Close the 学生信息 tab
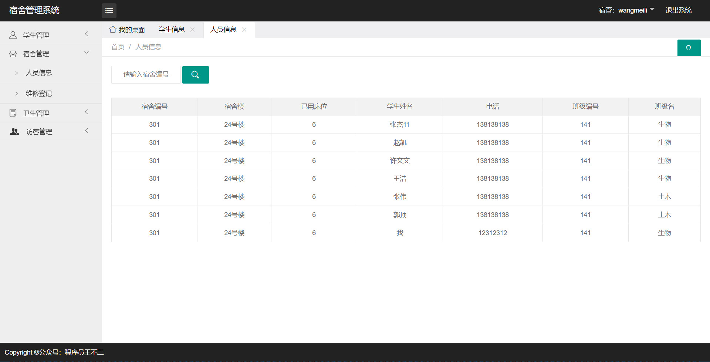 click(x=192, y=30)
